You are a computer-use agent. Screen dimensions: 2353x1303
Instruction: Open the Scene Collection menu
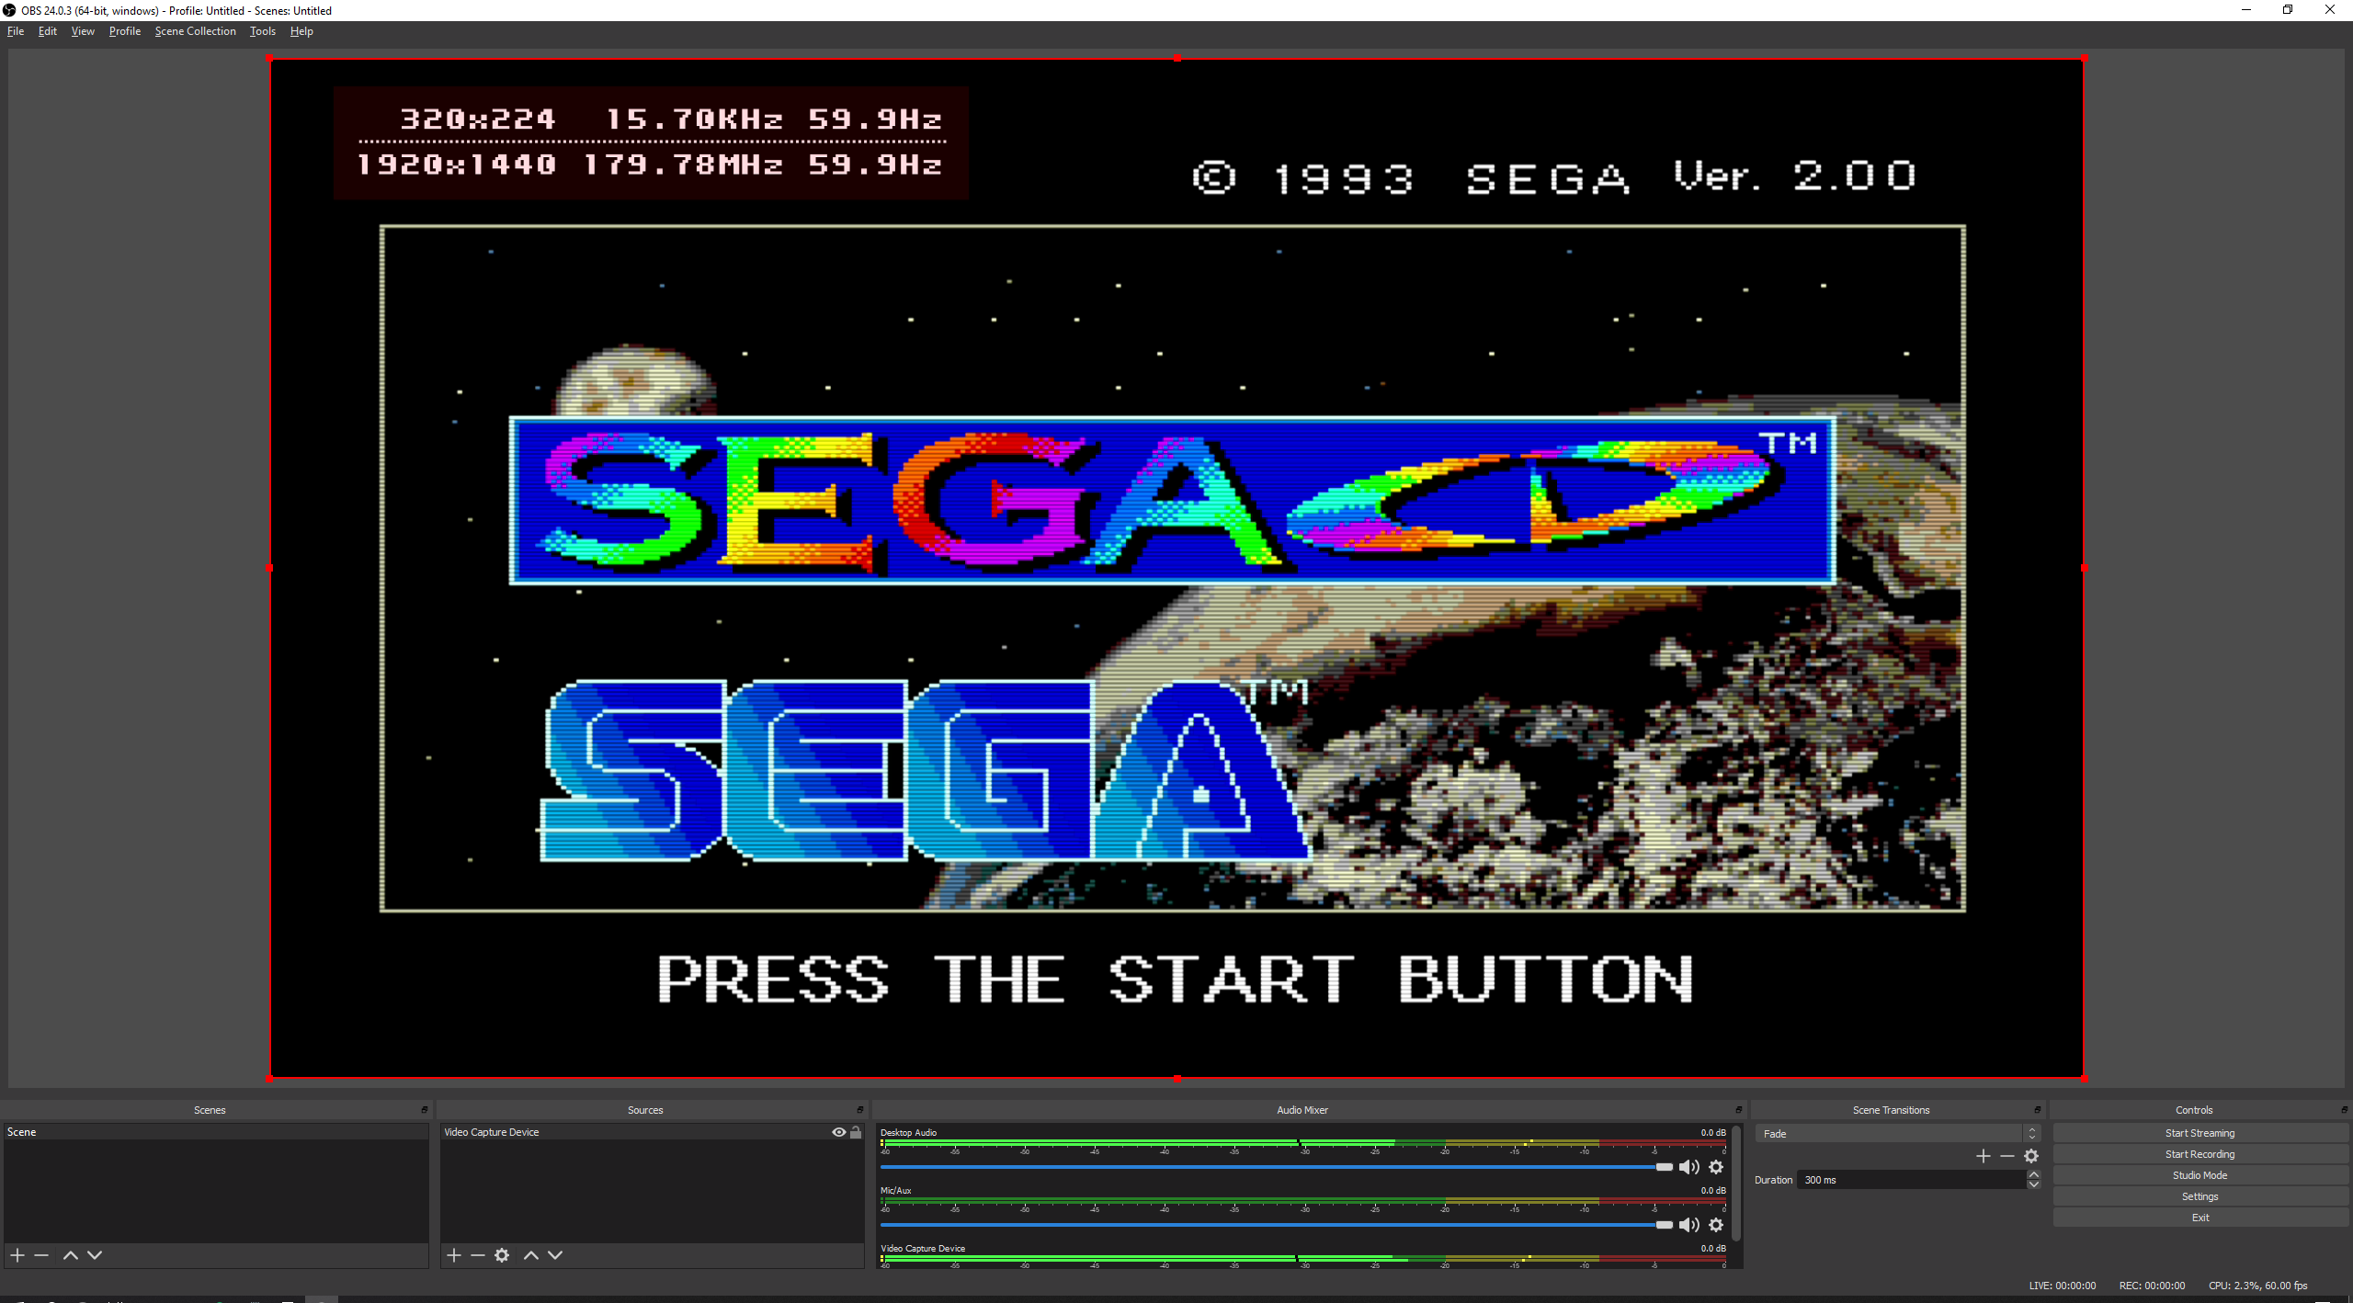coord(196,31)
